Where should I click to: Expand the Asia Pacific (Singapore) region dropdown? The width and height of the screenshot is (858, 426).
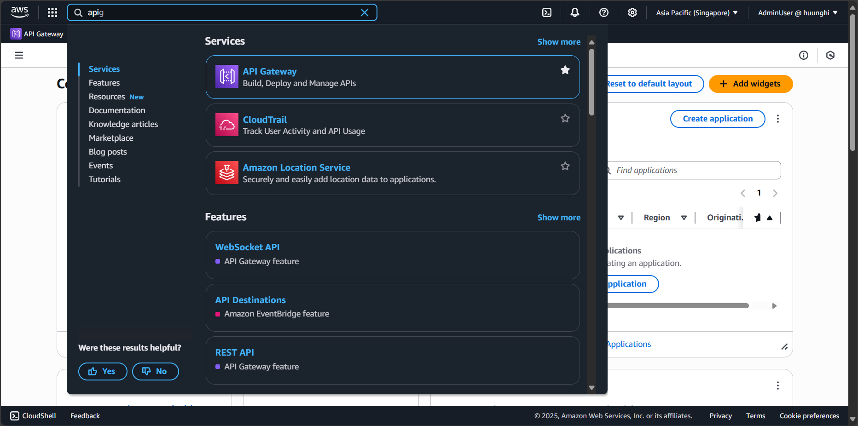[697, 12]
